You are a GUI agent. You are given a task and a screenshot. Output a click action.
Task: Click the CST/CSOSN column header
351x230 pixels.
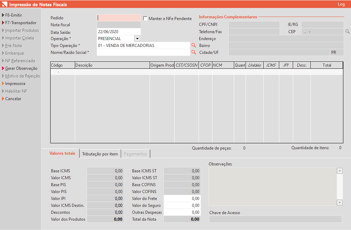tap(186, 65)
